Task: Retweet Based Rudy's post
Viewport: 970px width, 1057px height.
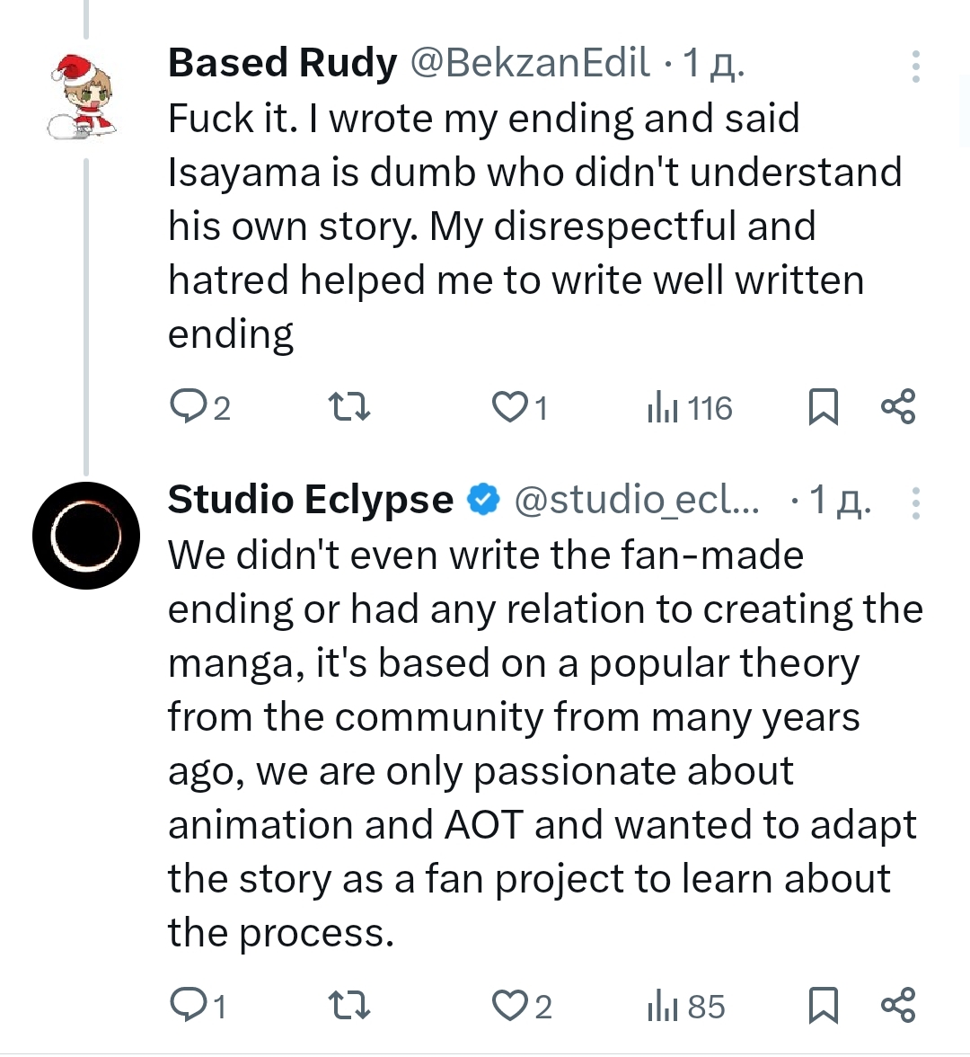Action: point(349,408)
